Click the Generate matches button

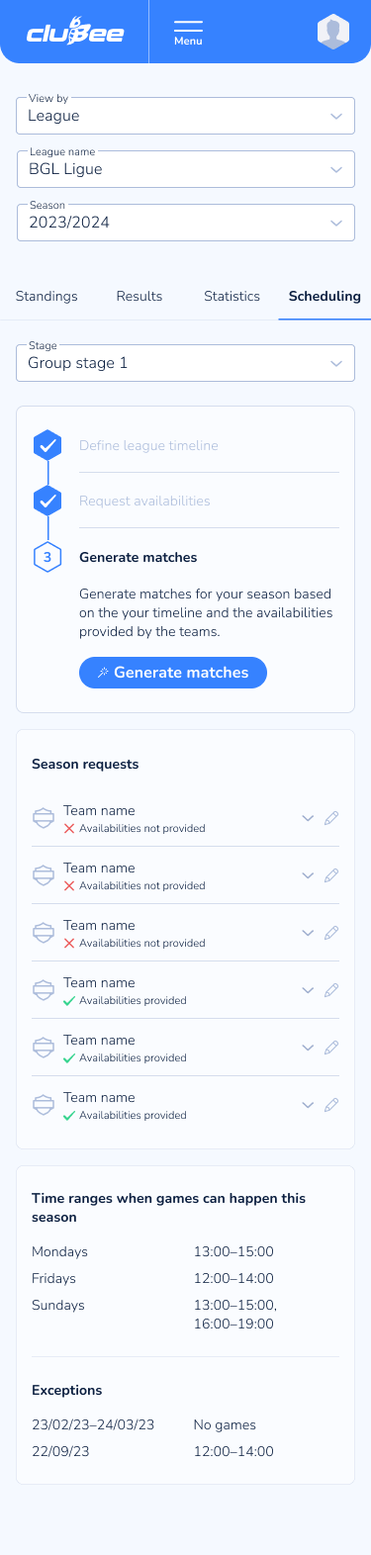[173, 673]
